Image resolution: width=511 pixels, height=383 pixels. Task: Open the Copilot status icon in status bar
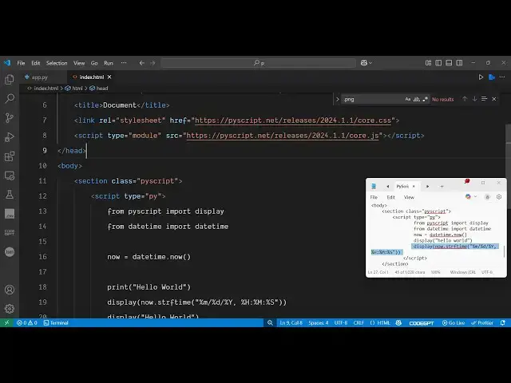398,322
